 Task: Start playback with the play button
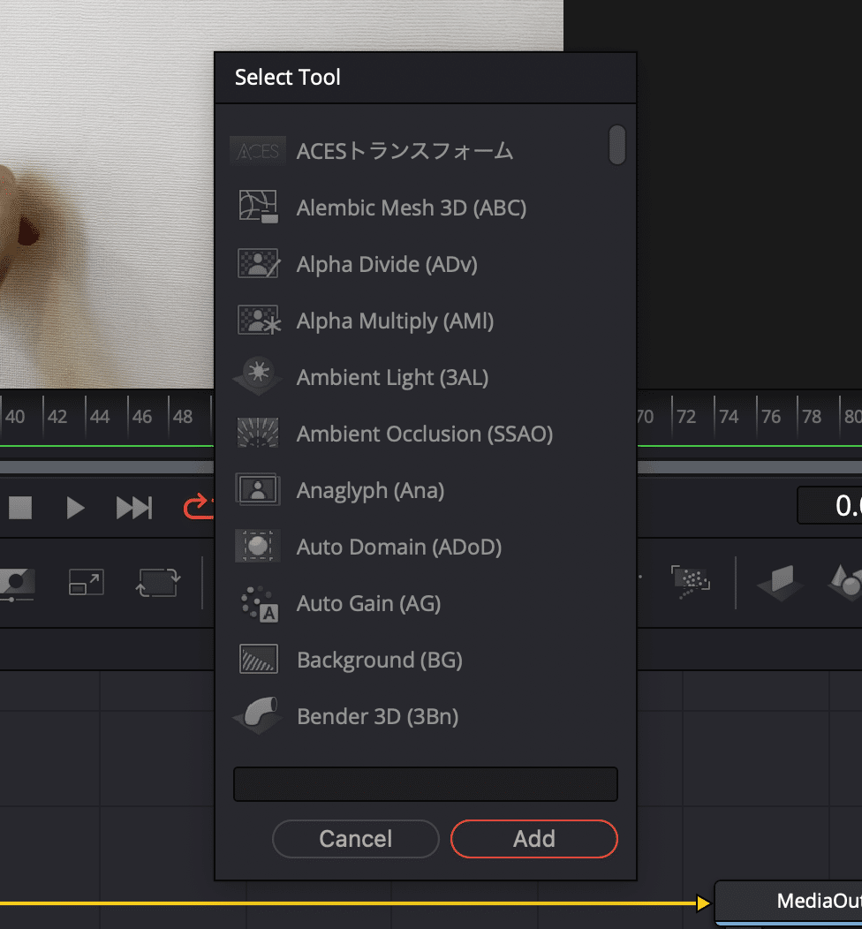pyautogui.click(x=75, y=508)
